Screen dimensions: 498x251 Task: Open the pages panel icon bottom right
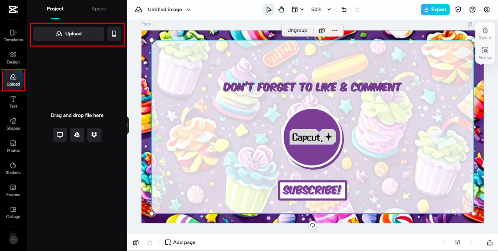pos(489,242)
